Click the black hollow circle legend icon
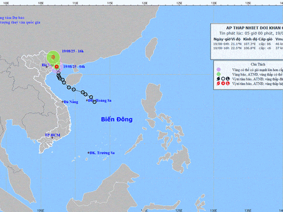 (x=223, y=79)
